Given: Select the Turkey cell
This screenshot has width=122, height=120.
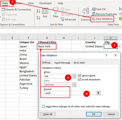Looking at the screenshot, I should point(28,88).
